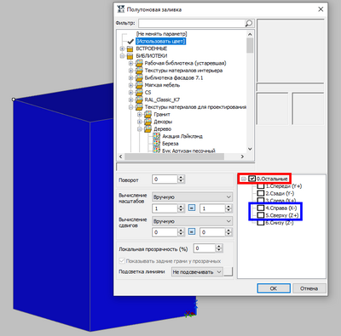Toggle the scale link button between scale fields
This screenshot has width=341, height=336.
click(x=192, y=208)
